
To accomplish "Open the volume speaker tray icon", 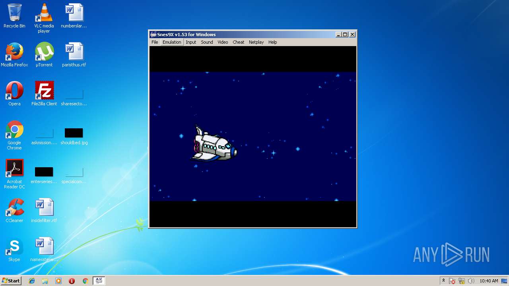I will coord(471,281).
